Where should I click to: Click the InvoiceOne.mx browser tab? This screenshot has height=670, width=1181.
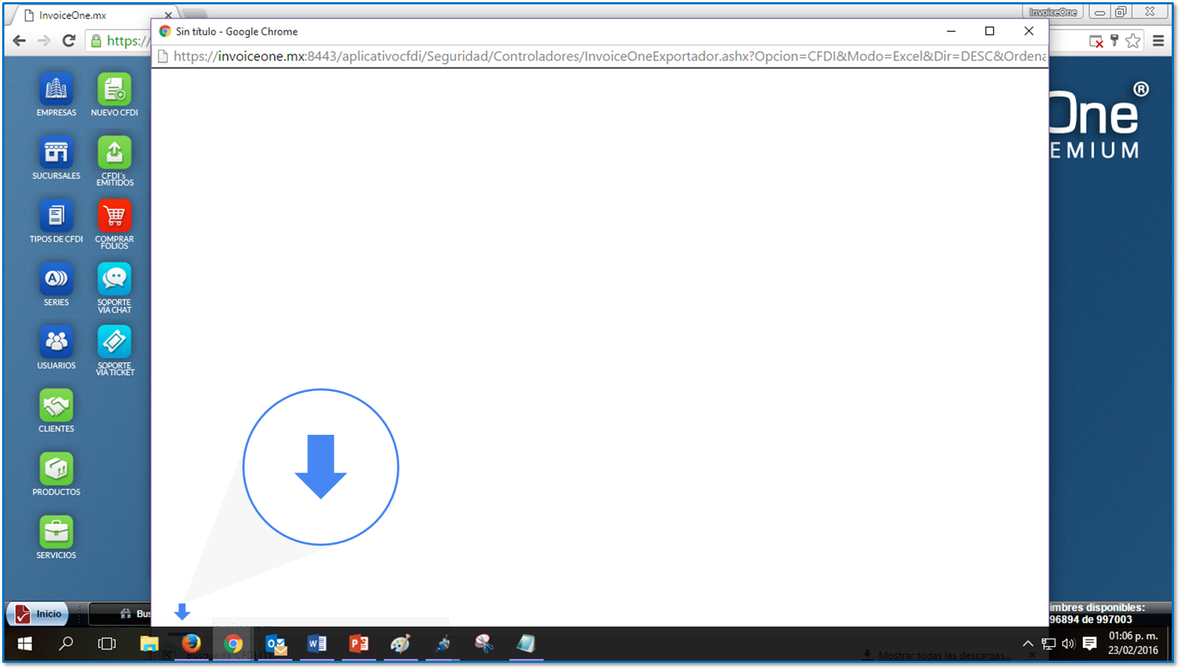coord(93,15)
